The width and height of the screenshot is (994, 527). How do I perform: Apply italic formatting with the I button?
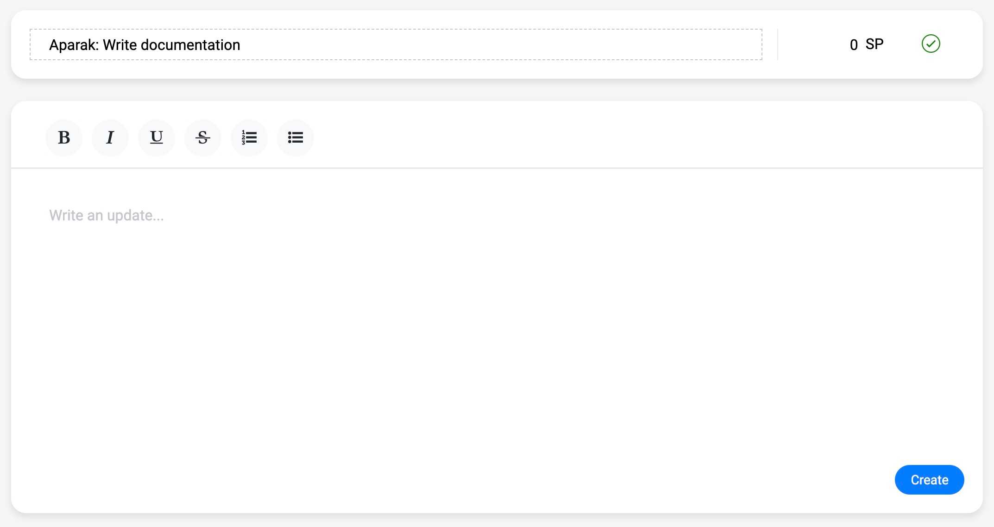tap(110, 138)
